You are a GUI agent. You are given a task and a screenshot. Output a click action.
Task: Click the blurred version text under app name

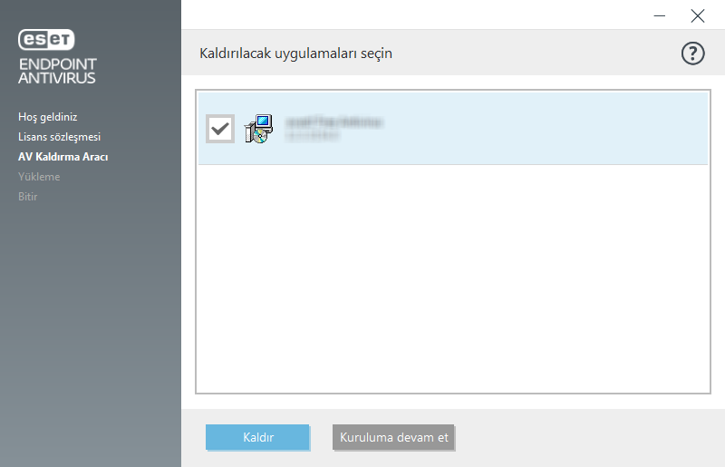click(x=312, y=136)
